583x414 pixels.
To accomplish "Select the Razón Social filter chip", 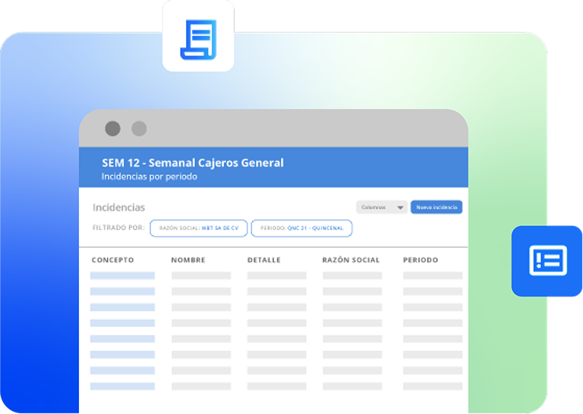I will pyautogui.click(x=199, y=228).
